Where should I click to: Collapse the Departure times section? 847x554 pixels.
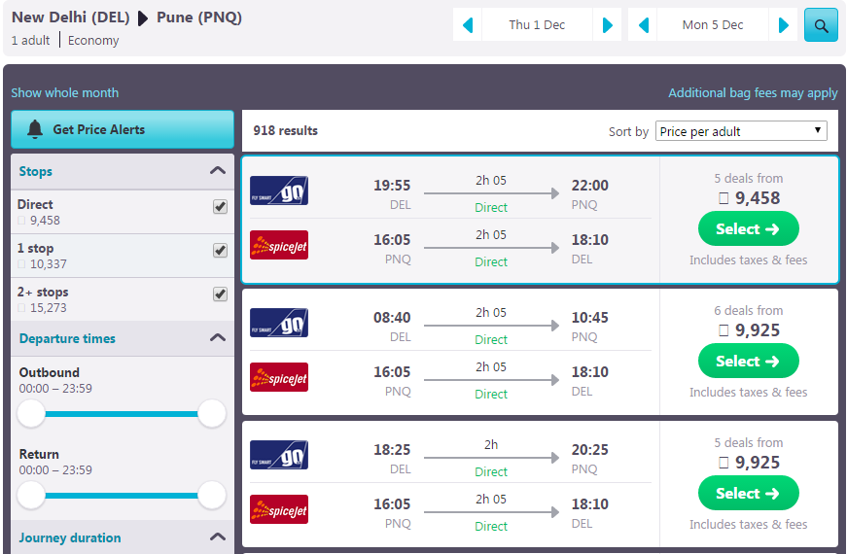tap(218, 338)
